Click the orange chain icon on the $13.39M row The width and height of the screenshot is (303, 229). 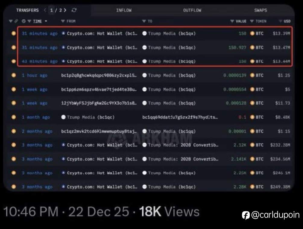coord(14,33)
